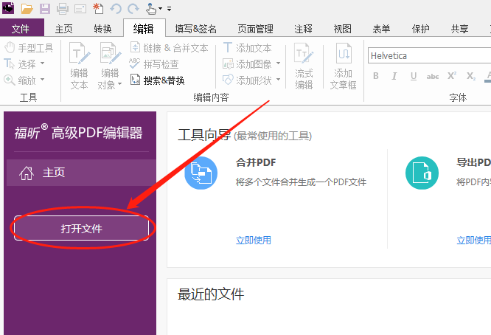Switch to the 注释 tab
This screenshot has width=491, height=335.
[303, 29]
